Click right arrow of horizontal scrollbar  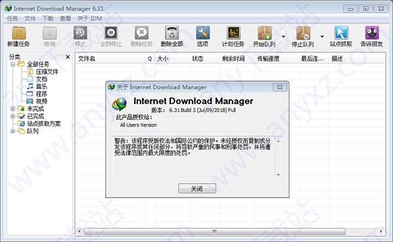coord(381,232)
